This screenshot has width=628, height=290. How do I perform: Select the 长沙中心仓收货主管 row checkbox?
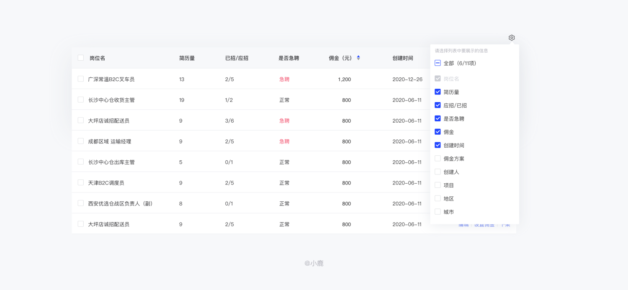tap(81, 100)
